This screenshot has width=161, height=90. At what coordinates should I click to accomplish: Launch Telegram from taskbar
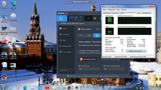(x=40, y=88)
